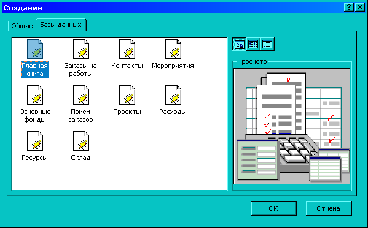Click the Отмена button
The image size is (368, 228).
(329, 208)
